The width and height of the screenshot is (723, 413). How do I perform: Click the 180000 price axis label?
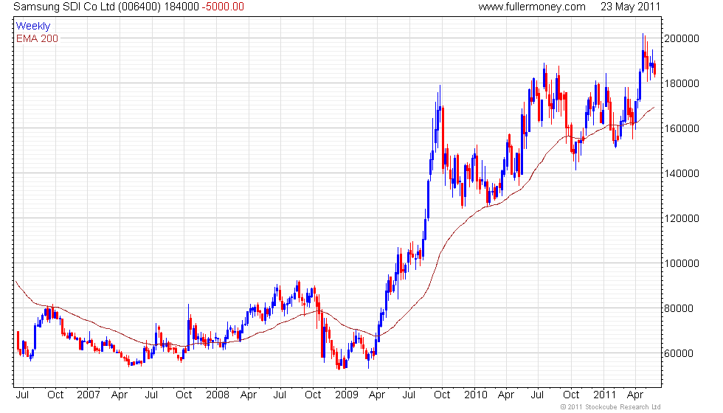point(682,83)
